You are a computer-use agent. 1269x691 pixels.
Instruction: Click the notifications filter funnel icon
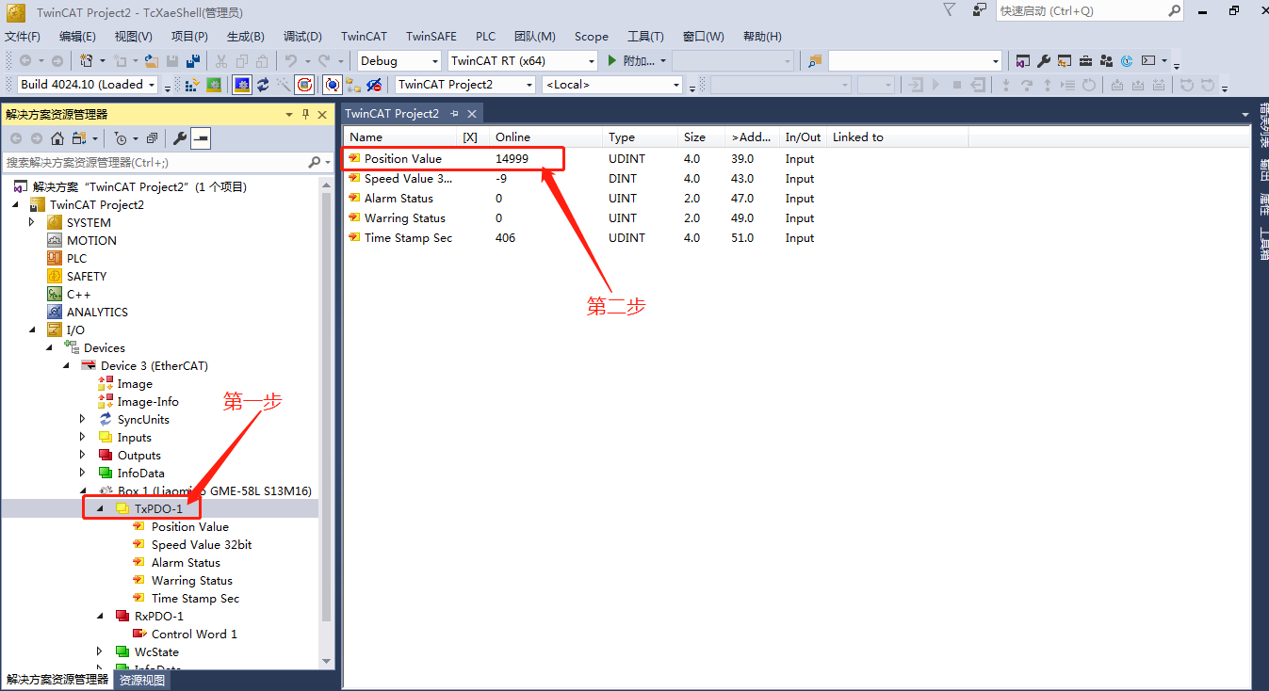pyautogui.click(x=949, y=9)
